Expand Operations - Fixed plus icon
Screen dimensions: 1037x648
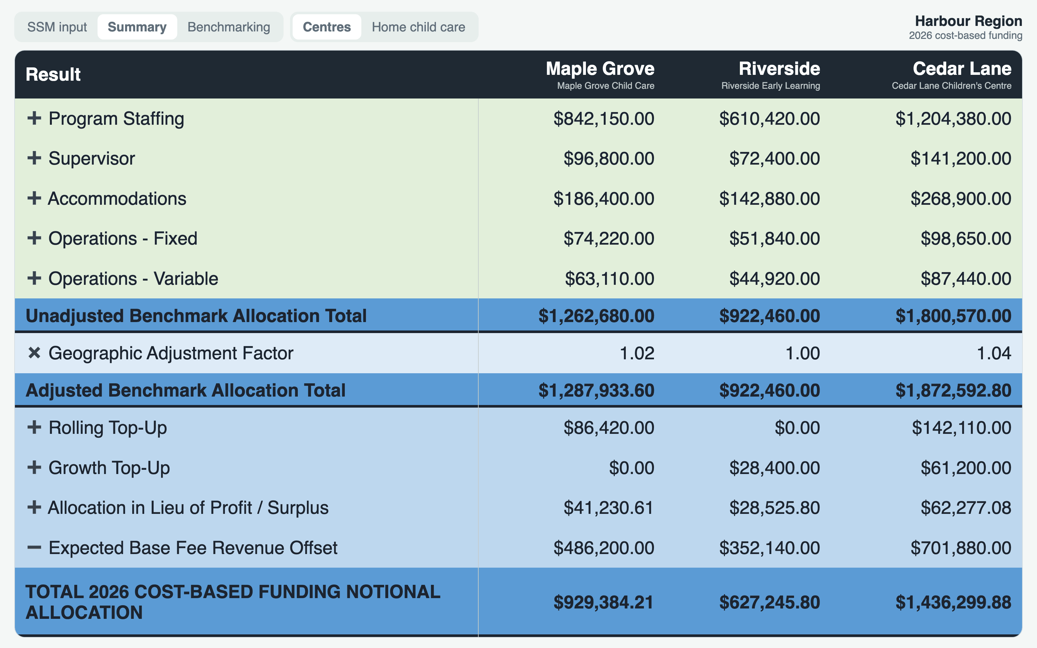point(34,238)
